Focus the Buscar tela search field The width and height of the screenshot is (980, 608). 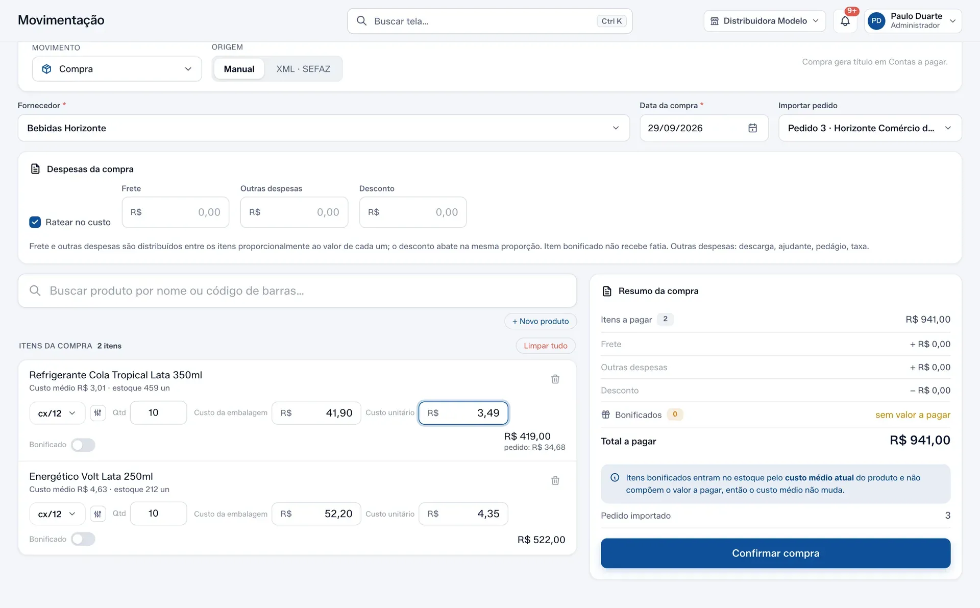(489, 21)
